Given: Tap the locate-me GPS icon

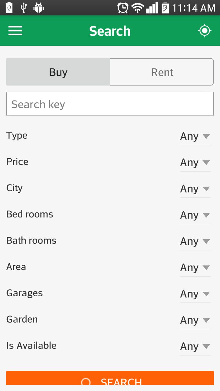Looking at the screenshot, I should tap(204, 31).
